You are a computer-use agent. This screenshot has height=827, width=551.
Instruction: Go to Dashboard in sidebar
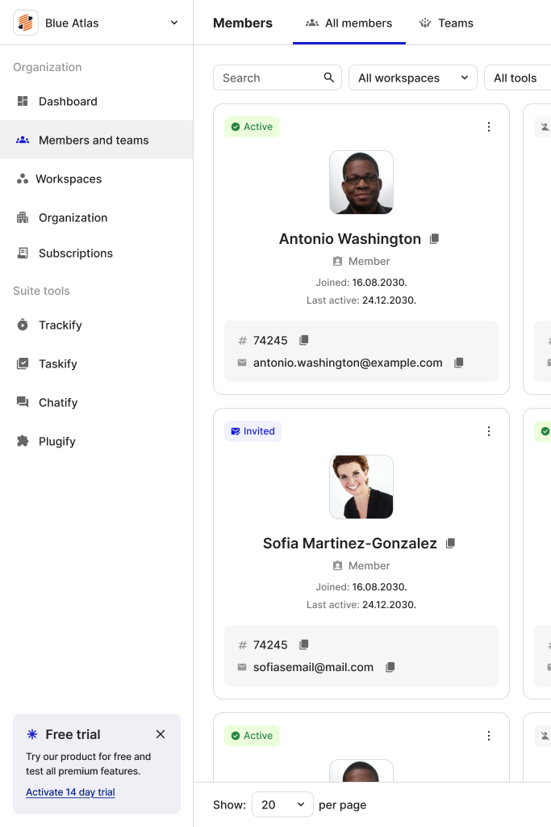(x=68, y=101)
